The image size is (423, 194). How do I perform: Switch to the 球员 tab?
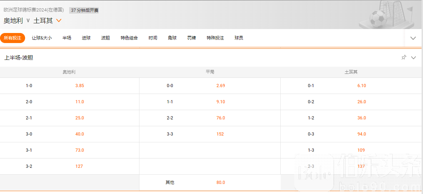pos(239,38)
